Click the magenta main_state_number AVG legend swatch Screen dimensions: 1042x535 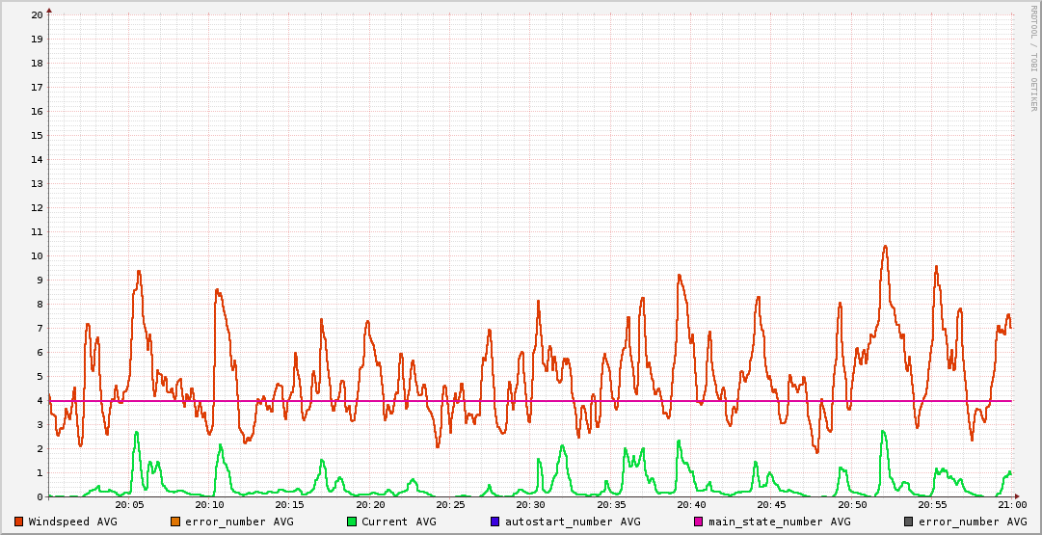pos(699,522)
